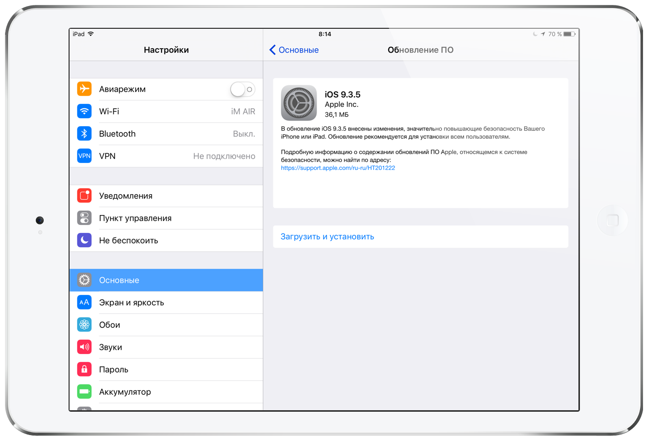648x443 pixels.
Task: Tap the Звуки speaker icon
Action: tap(84, 347)
